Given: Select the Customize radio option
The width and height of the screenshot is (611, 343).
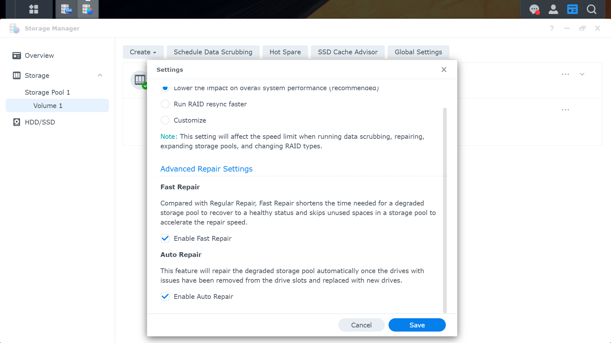Looking at the screenshot, I should pos(165,120).
